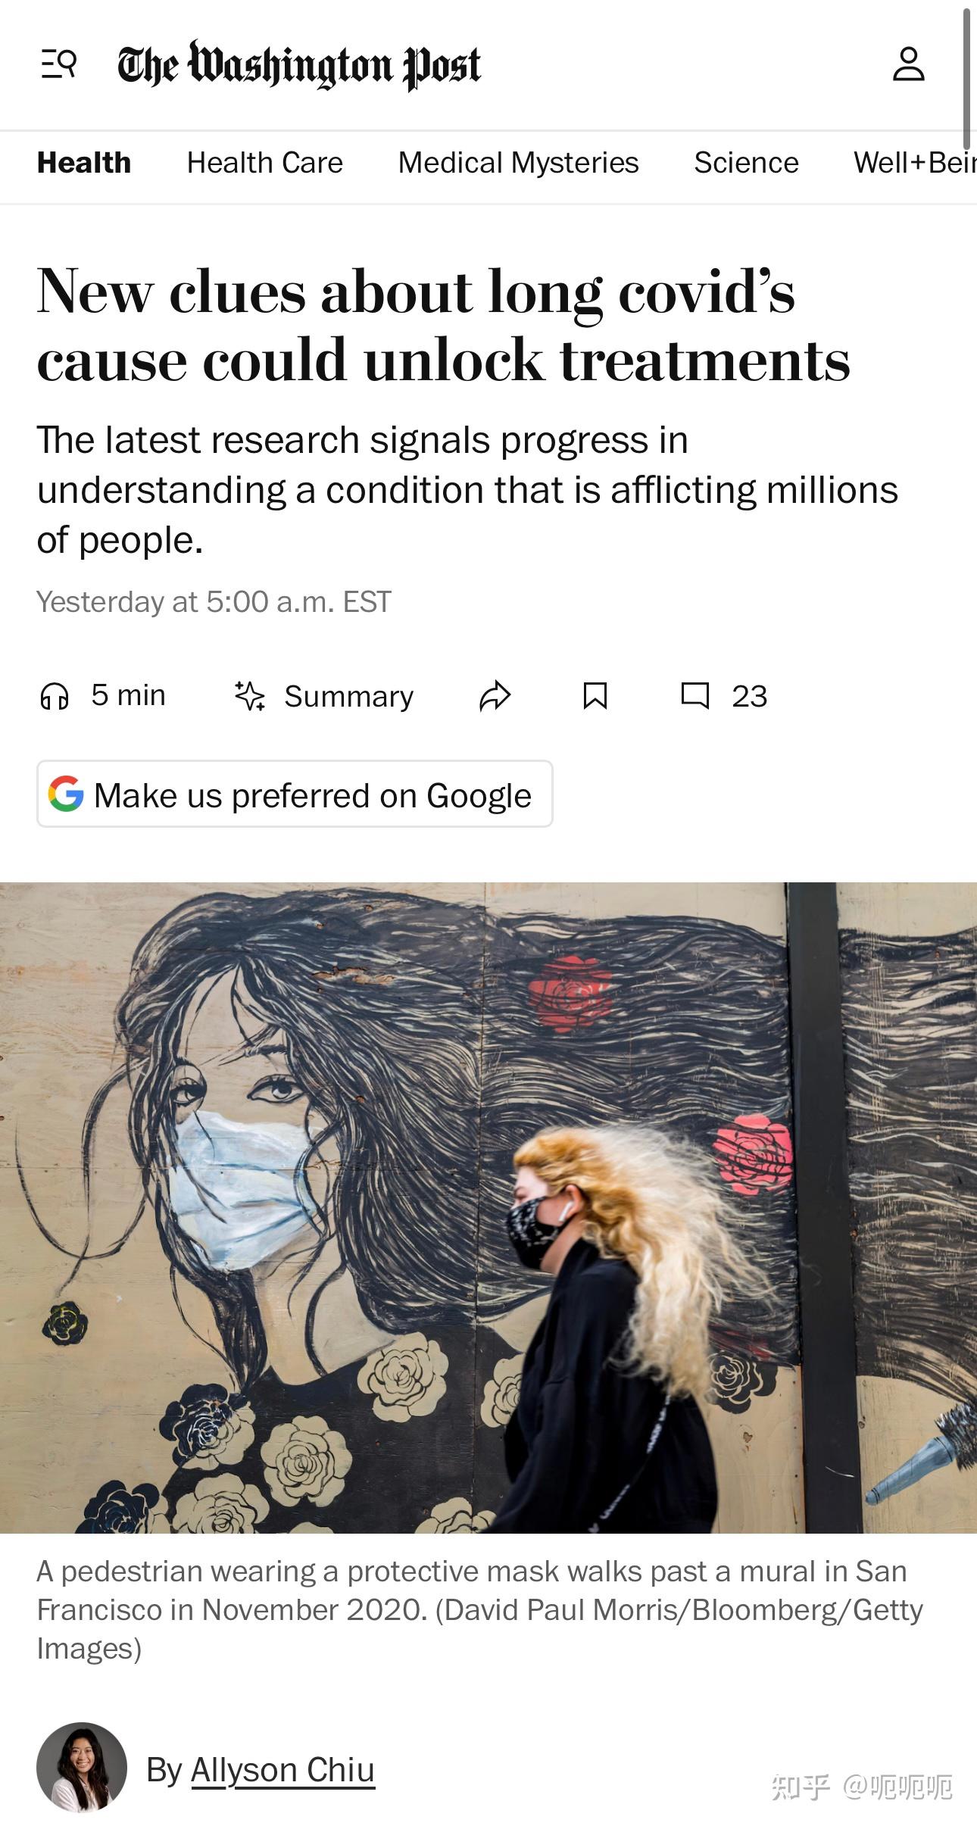Click the sparkle Summary icon
The image size is (977, 1826).
[250, 696]
